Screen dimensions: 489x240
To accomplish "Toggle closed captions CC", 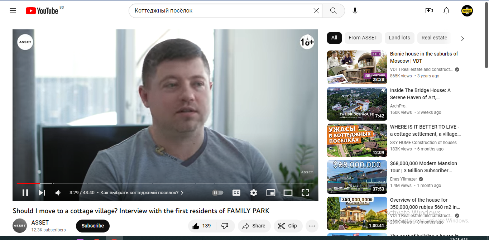I will tap(236, 193).
